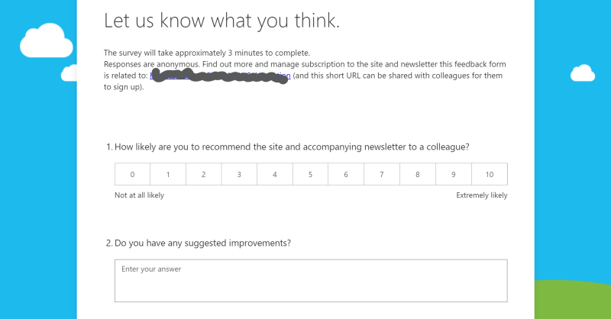Click the 'Not at all likely' label

(139, 195)
